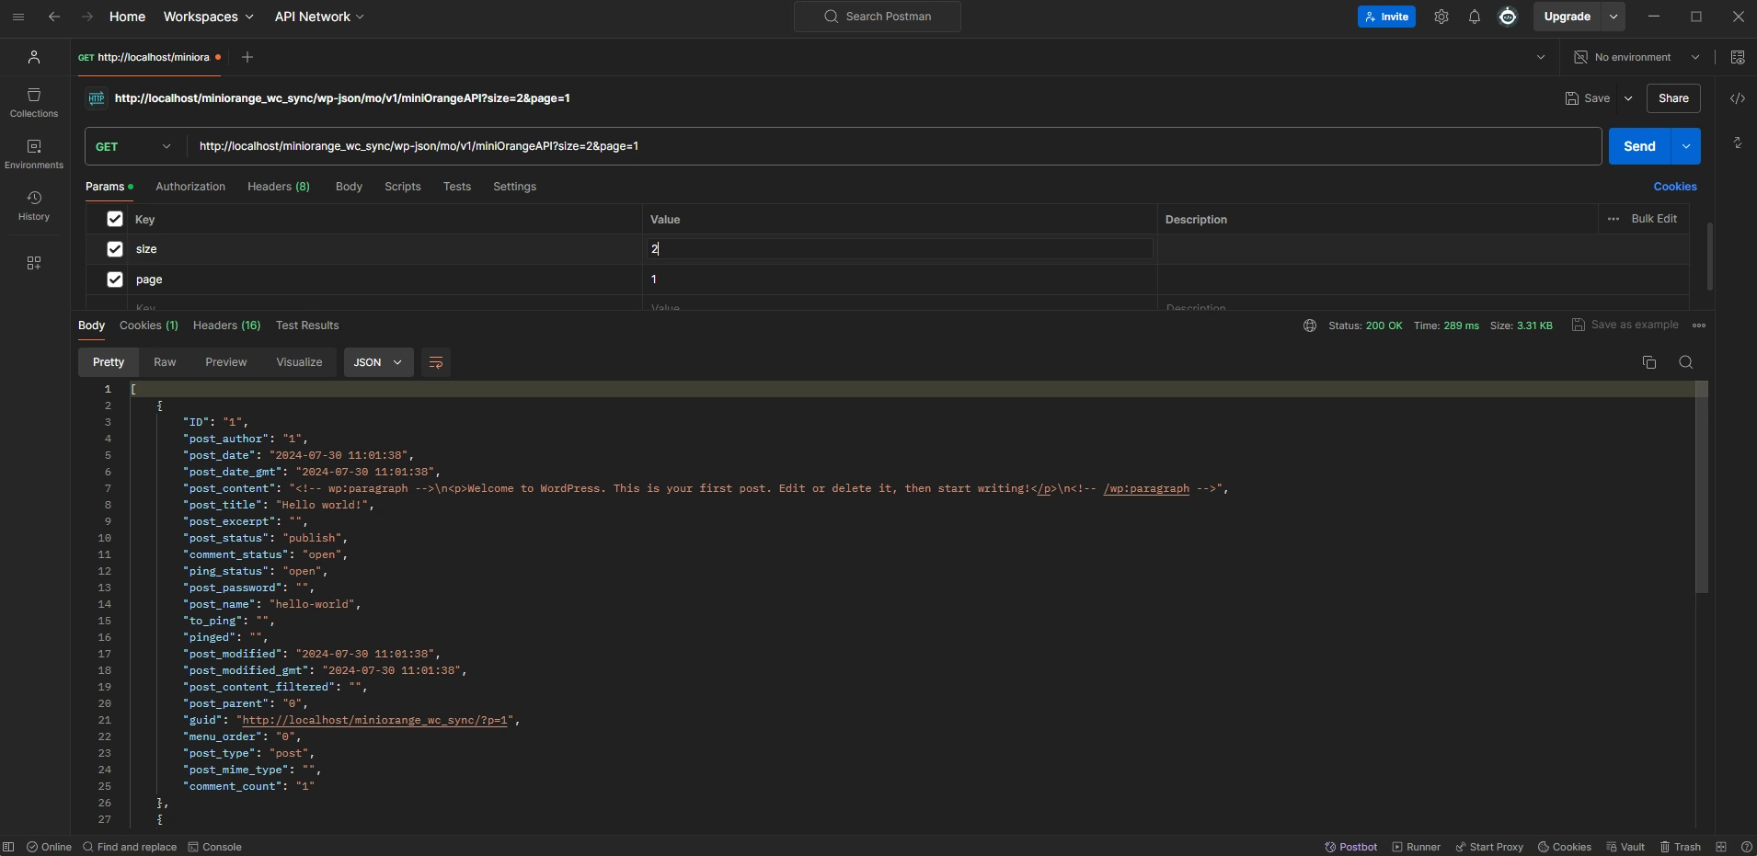
Task: Open the No environment selector
Action: point(1636,57)
